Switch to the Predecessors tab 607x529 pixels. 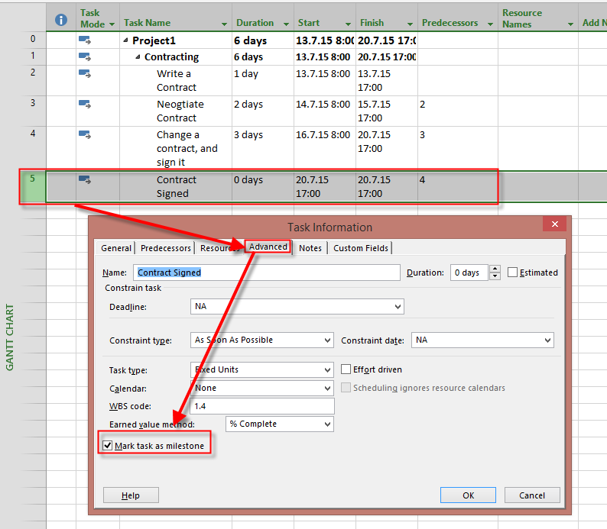166,248
